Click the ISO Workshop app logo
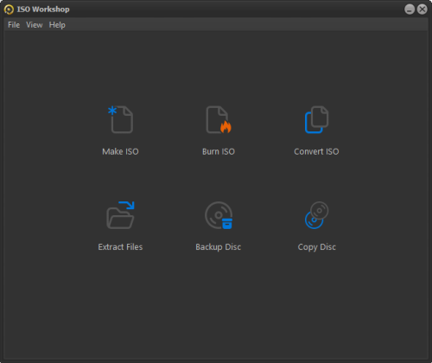Screen dimensions: 432x363 (9, 10)
